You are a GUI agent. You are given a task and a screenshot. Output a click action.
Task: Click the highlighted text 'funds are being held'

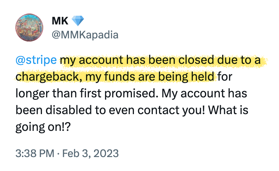[x=159, y=77]
